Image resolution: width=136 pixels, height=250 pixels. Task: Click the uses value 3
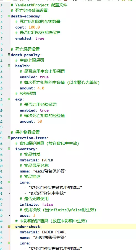pos(34,216)
